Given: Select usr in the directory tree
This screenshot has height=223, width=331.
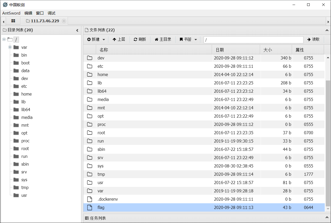Looking at the screenshot, I should pyautogui.click(x=24, y=195).
